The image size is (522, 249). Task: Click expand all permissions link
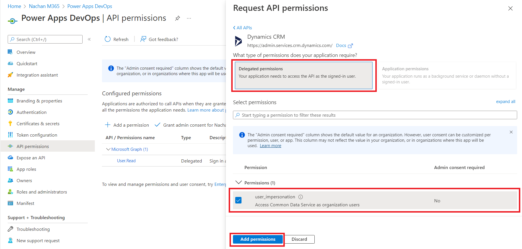point(505,102)
